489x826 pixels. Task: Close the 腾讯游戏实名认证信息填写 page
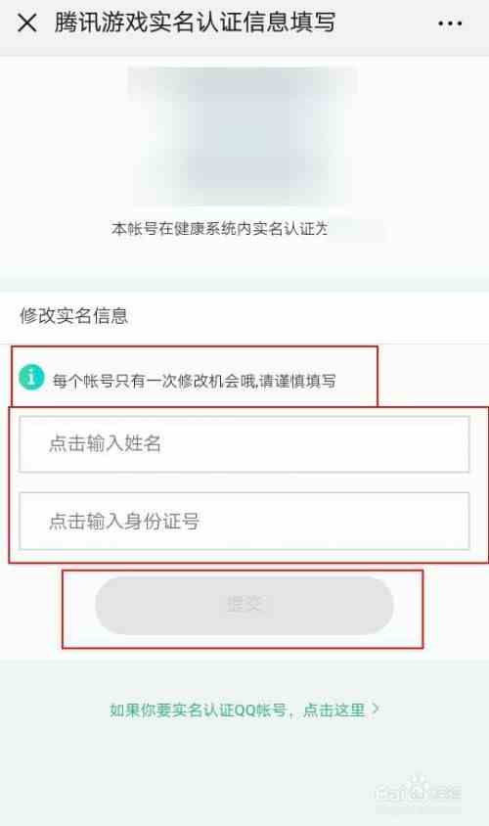[x=26, y=23]
